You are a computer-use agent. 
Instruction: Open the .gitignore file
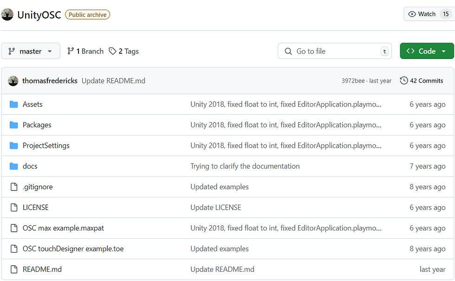38,187
